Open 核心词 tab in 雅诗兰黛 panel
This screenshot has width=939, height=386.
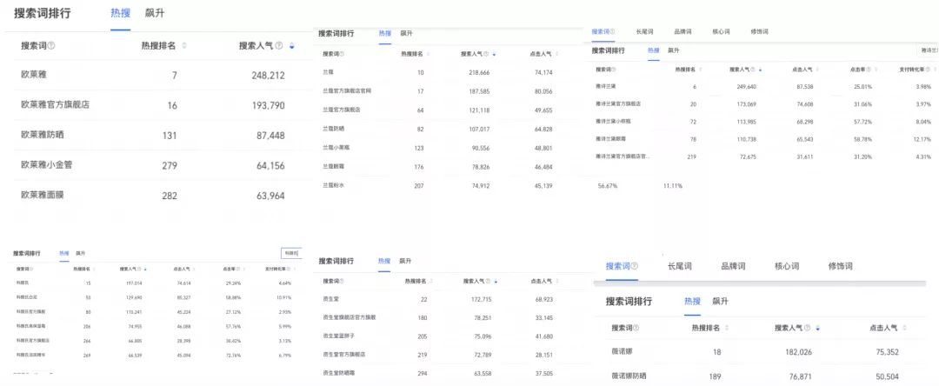pyautogui.click(x=721, y=31)
